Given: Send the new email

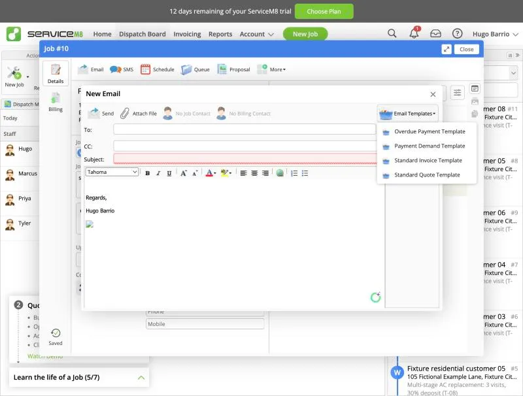Looking at the screenshot, I should (101, 113).
